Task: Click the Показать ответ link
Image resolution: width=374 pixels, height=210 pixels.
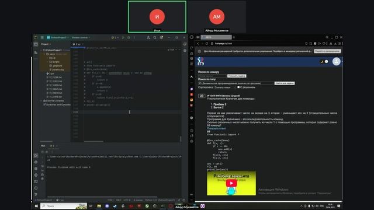Action: (216, 128)
